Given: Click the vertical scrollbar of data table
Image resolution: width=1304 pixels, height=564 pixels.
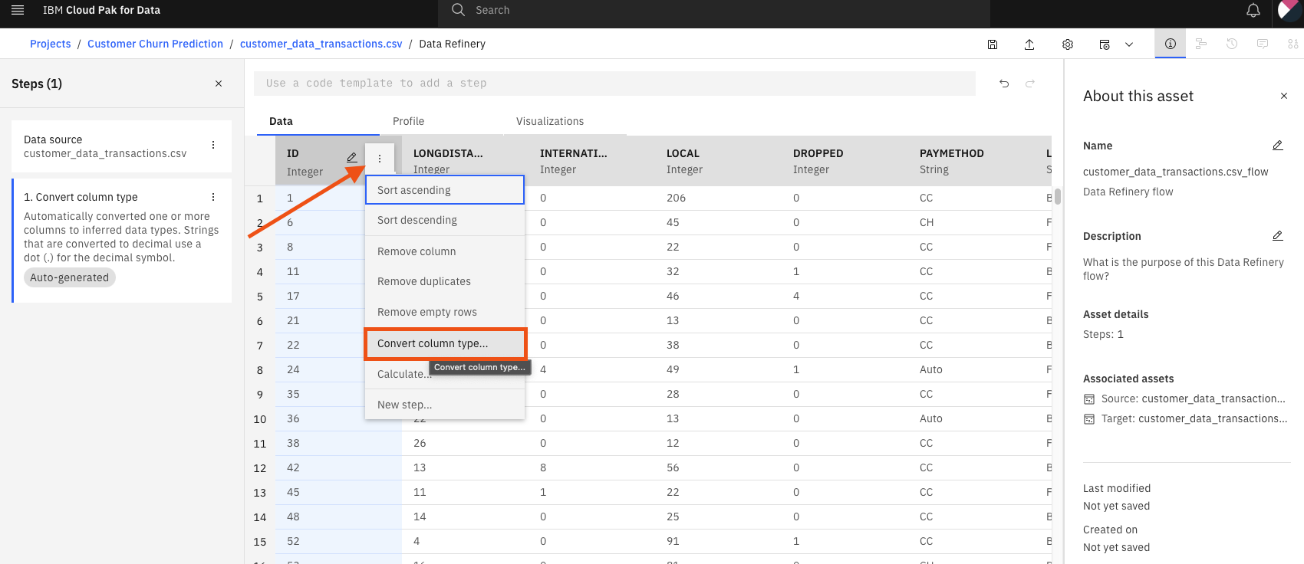Looking at the screenshot, I should tap(1058, 196).
